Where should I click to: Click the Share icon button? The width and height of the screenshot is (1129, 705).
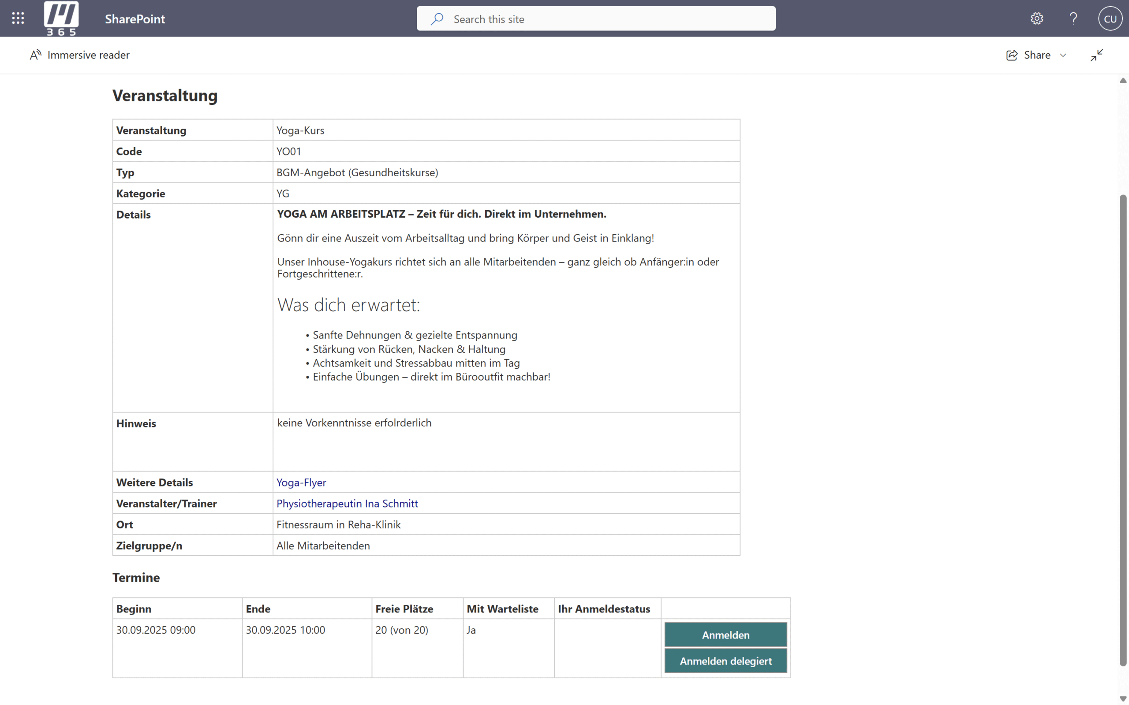[x=1012, y=55]
